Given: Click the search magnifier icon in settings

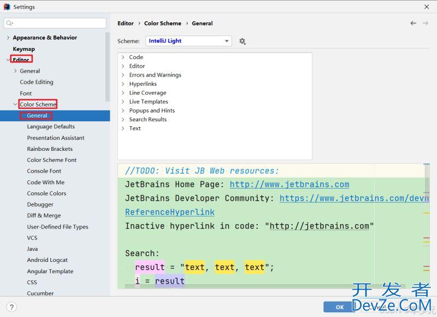Looking at the screenshot, I should pos(9,23).
